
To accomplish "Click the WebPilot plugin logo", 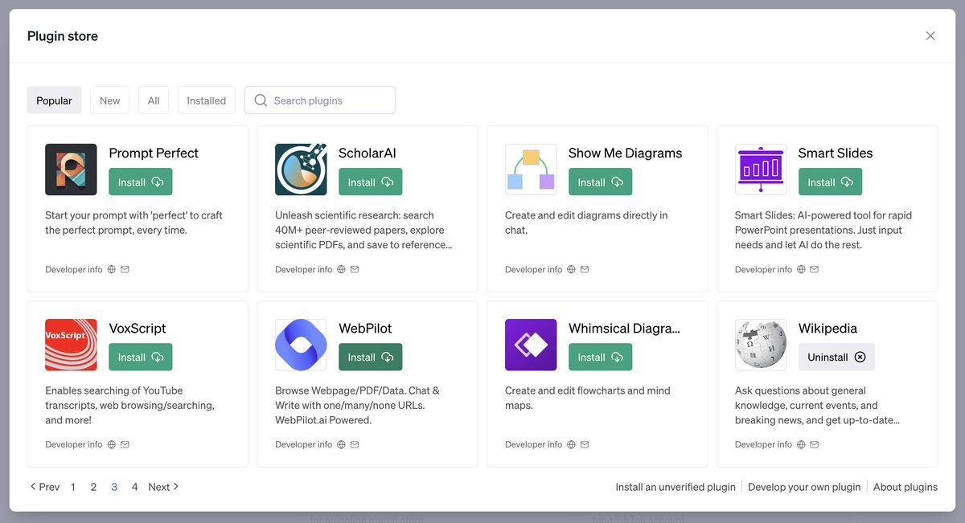I will (301, 345).
